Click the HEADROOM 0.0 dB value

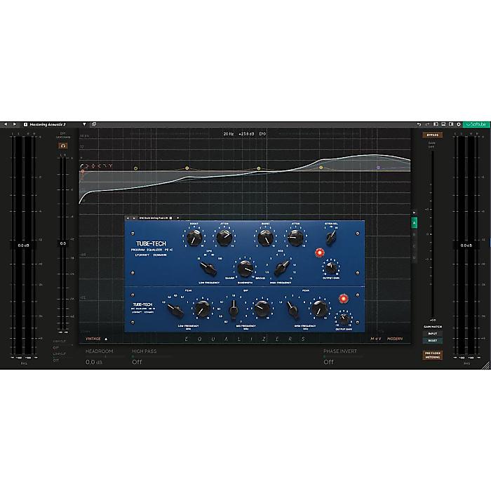(x=94, y=362)
